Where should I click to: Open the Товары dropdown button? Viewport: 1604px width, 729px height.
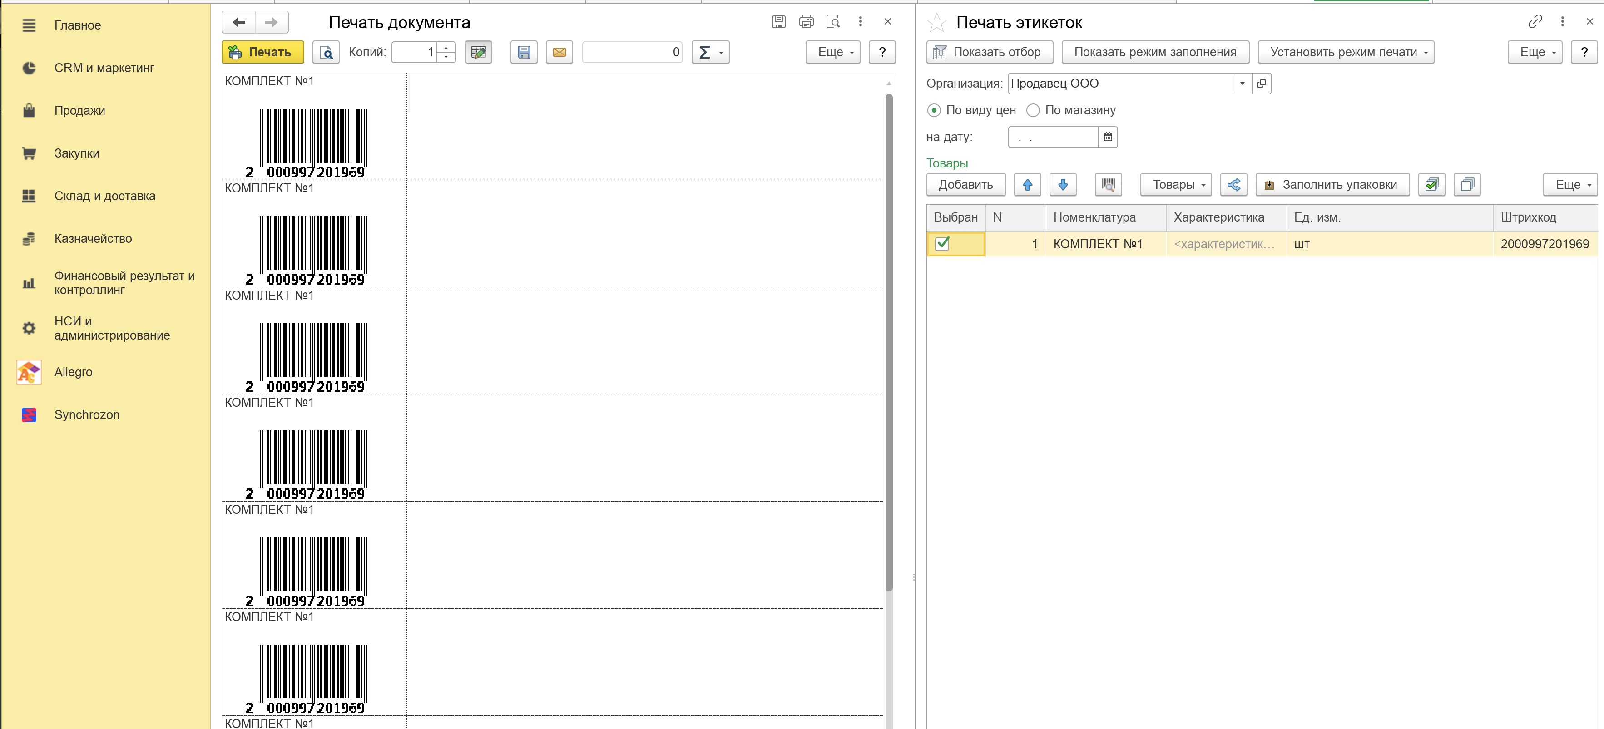pos(1176,185)
